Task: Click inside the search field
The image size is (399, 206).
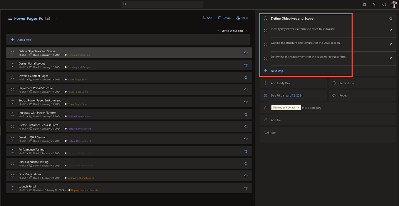Action: click(162, 4)
